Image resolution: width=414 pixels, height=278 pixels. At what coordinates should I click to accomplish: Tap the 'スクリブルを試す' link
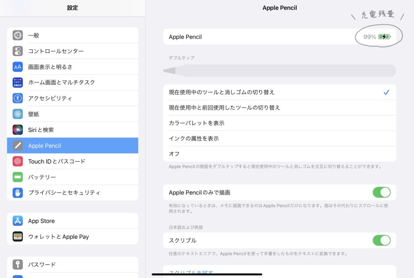point(191,272)
